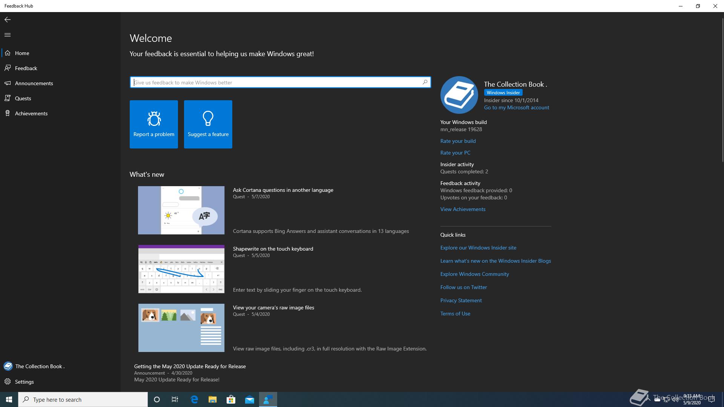Open 'View your camera's raw image files' title

pyautogui.click(x=273, y=308)
